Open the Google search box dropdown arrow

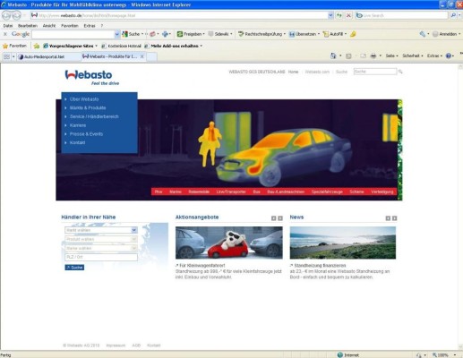pos(116,34)
